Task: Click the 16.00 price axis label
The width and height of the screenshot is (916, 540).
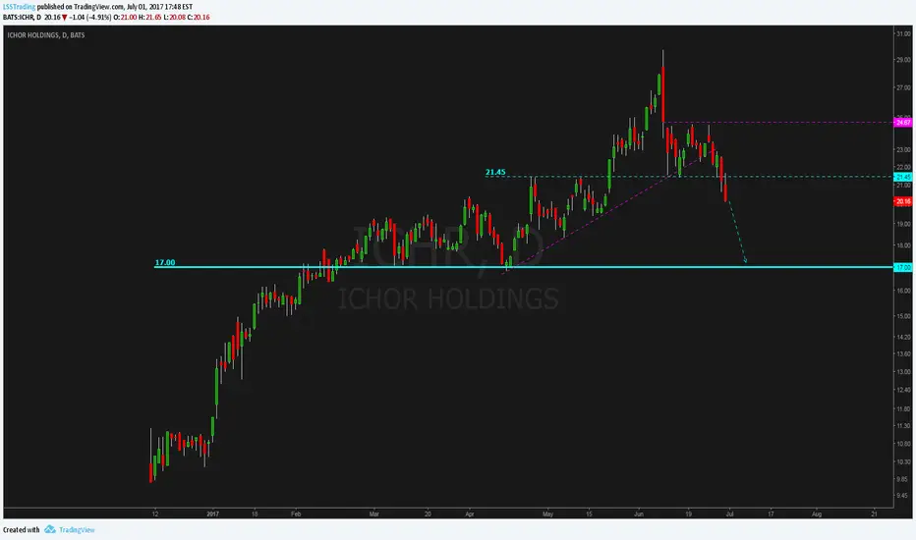Action: pos(903,291)
